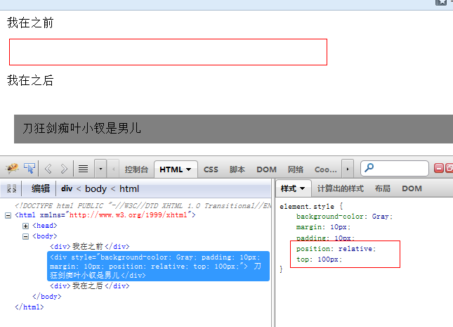Click the closing html tag
The image size is (453, 327).
[29, 307]
